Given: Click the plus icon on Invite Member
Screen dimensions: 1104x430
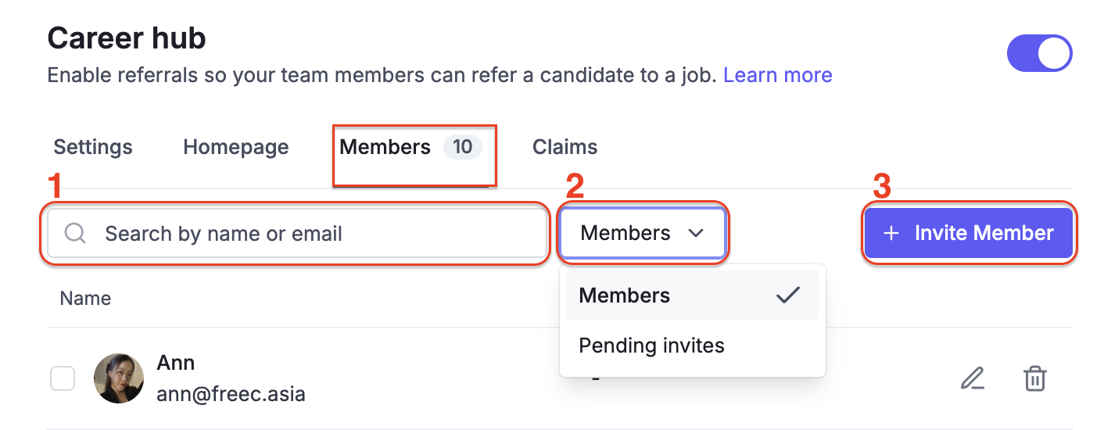Looking at the screenshot, I should (x=891, y=233).
